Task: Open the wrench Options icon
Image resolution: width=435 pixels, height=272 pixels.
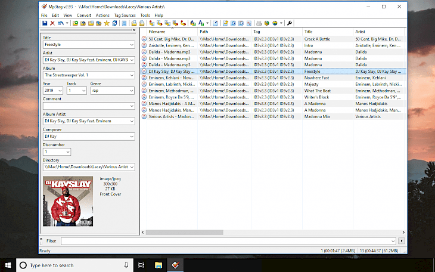Action: tap(290, 23)
